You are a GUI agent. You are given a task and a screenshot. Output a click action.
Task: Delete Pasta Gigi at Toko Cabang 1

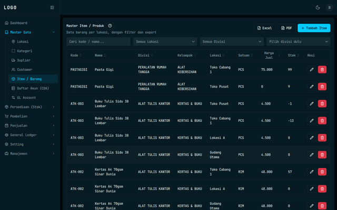[322, 69]
